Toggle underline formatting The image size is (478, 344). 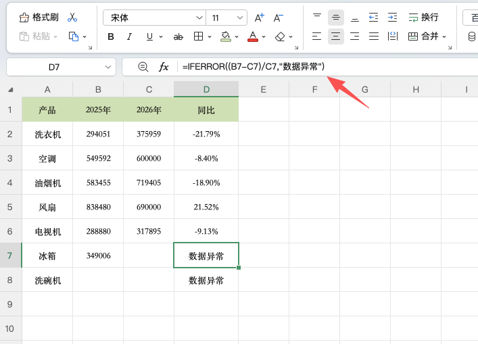pos(149,37)
